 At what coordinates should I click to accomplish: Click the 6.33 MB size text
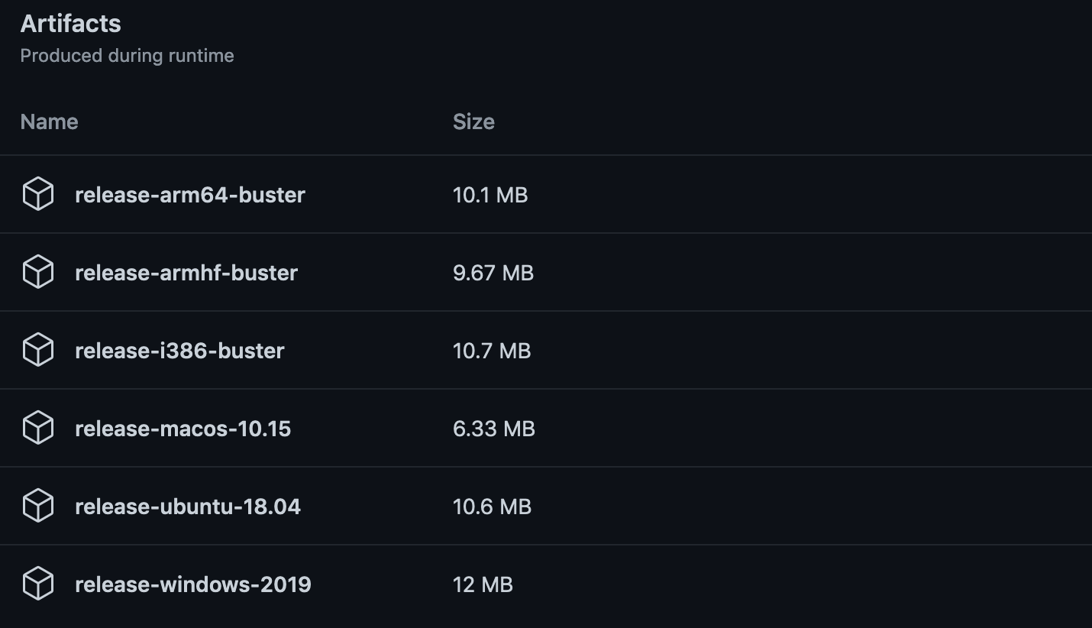coord(494,429)
